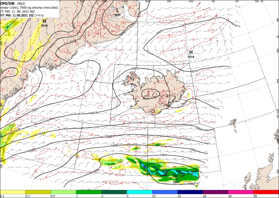Select the light green 0.5–1 legend band

63,192
